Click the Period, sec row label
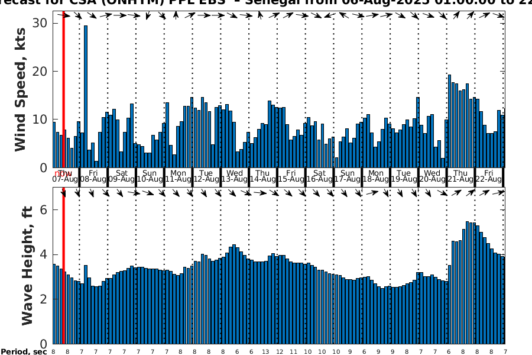Screen dimensions: 532x355 pos(24,351)
